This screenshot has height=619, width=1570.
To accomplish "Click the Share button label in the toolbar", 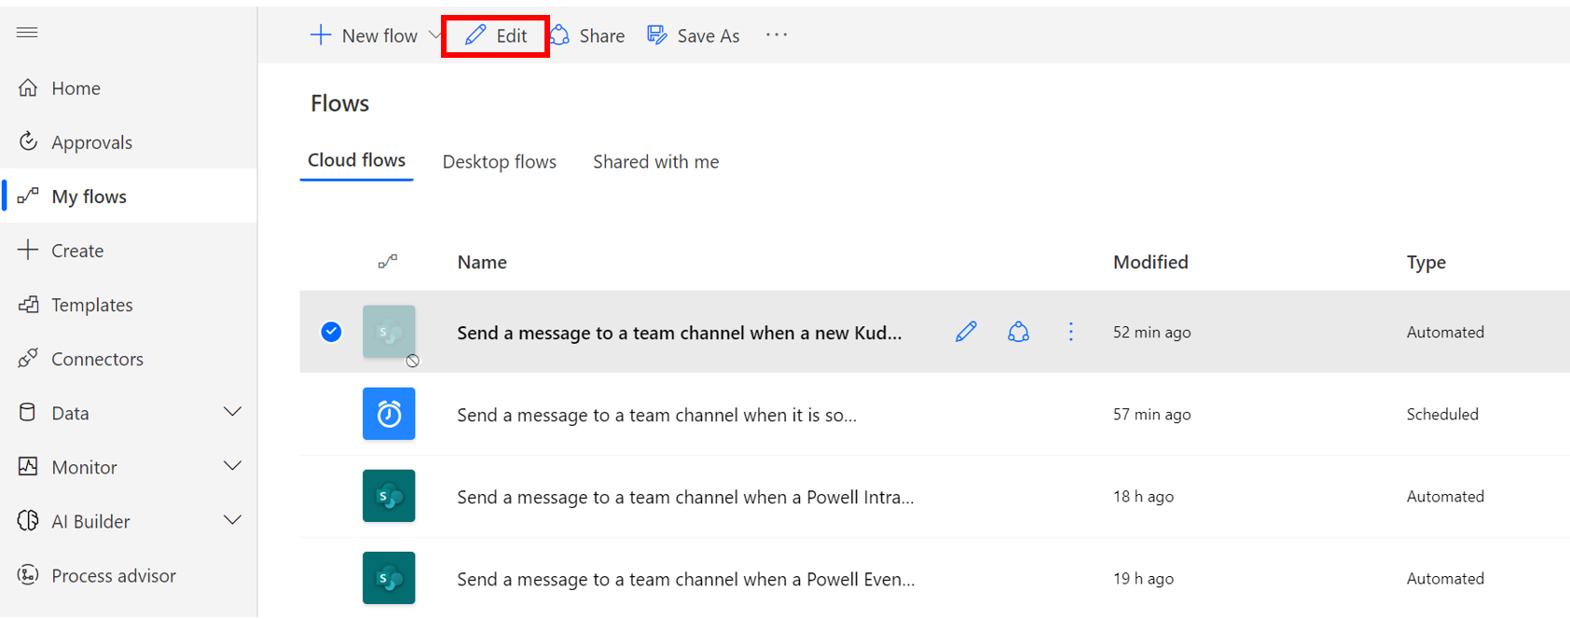I will [x=602, y=36].
